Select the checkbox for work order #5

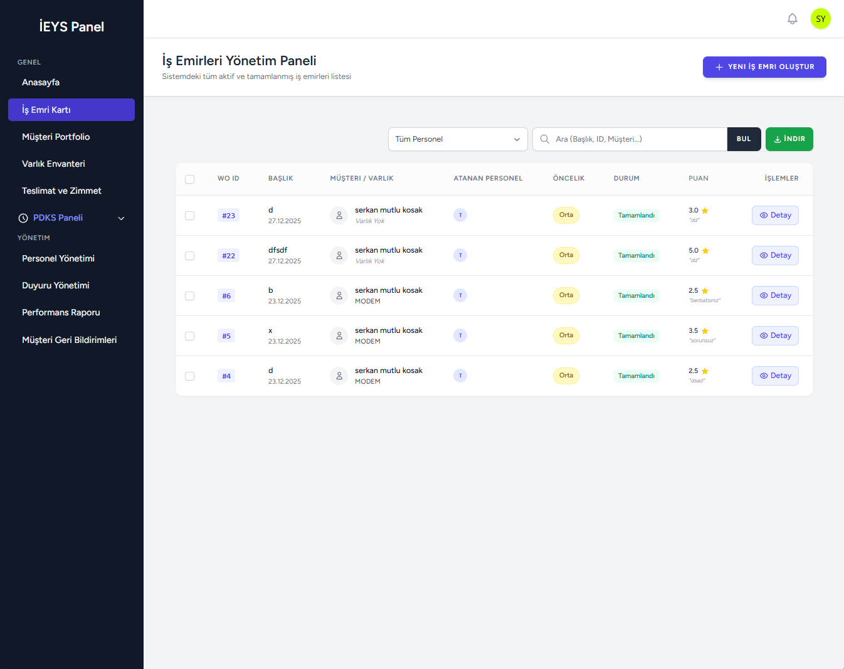click(190, 336)
